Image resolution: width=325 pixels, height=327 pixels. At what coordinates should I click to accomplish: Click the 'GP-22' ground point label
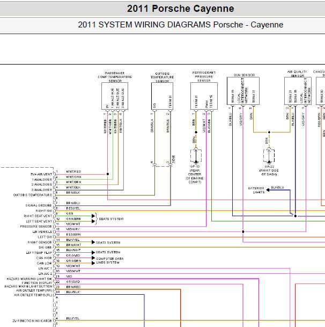[x=269, y=167]
